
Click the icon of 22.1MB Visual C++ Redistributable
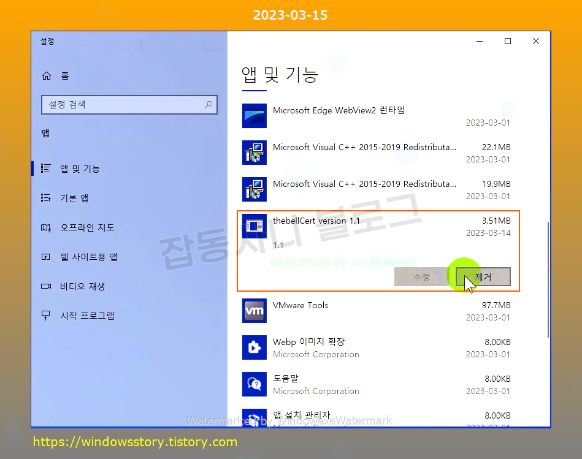pos(255,153)
